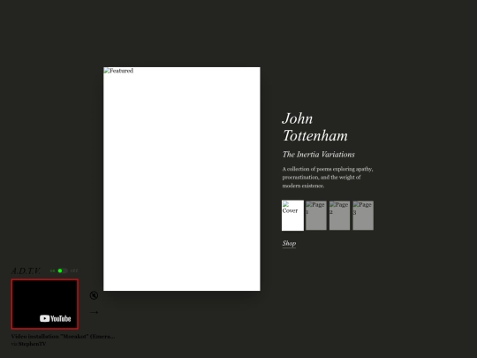The image size is (477, 358).
Task: Select the Page 3 thumbnail
Action: [363, 215]
